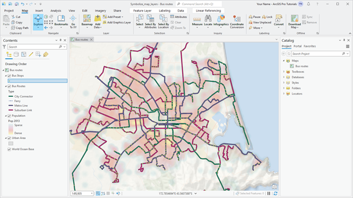The width and height of the screenshot is (353, 198).
Task: Click the Locate binoculars icon
Action: (208, 18)
